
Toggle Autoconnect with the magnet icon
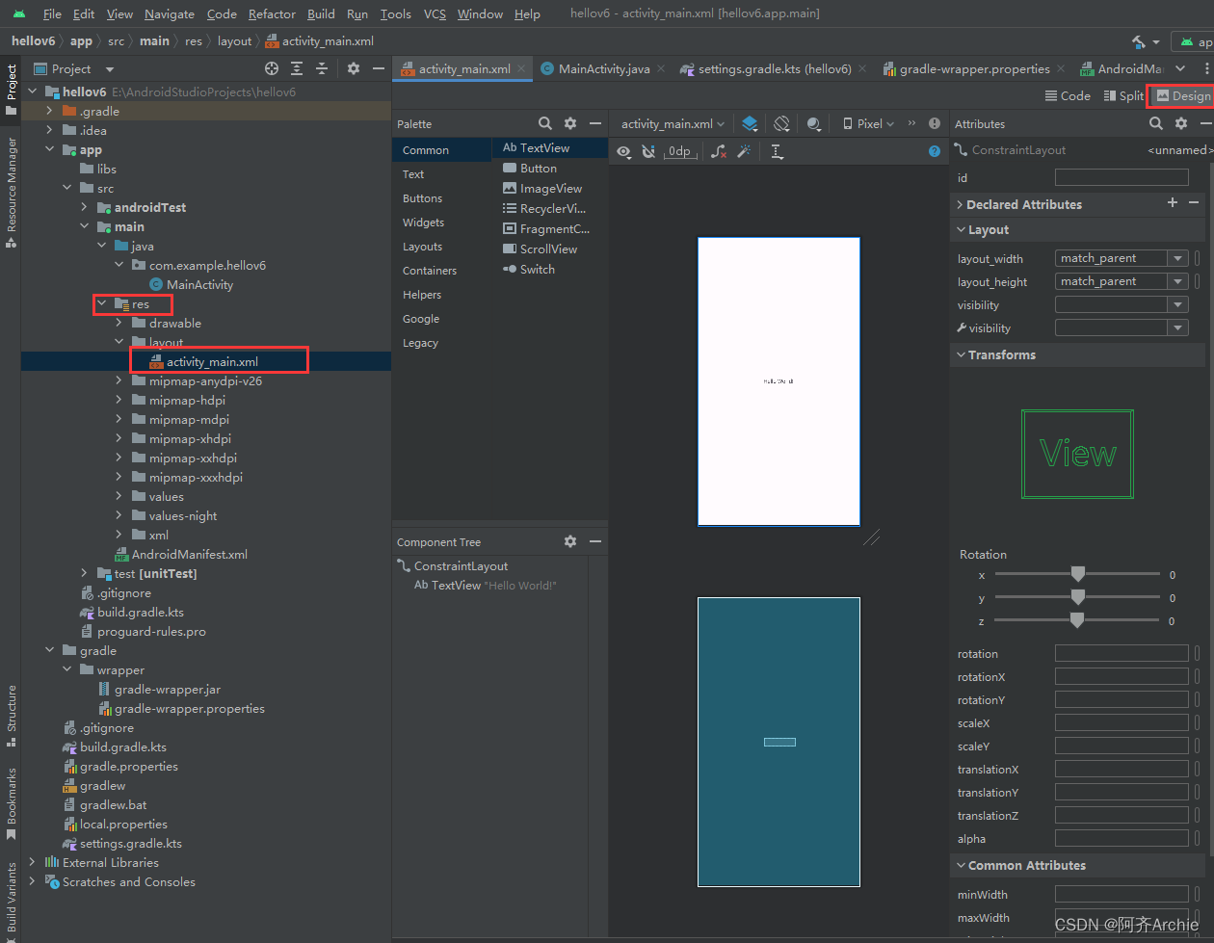(647, 151)
